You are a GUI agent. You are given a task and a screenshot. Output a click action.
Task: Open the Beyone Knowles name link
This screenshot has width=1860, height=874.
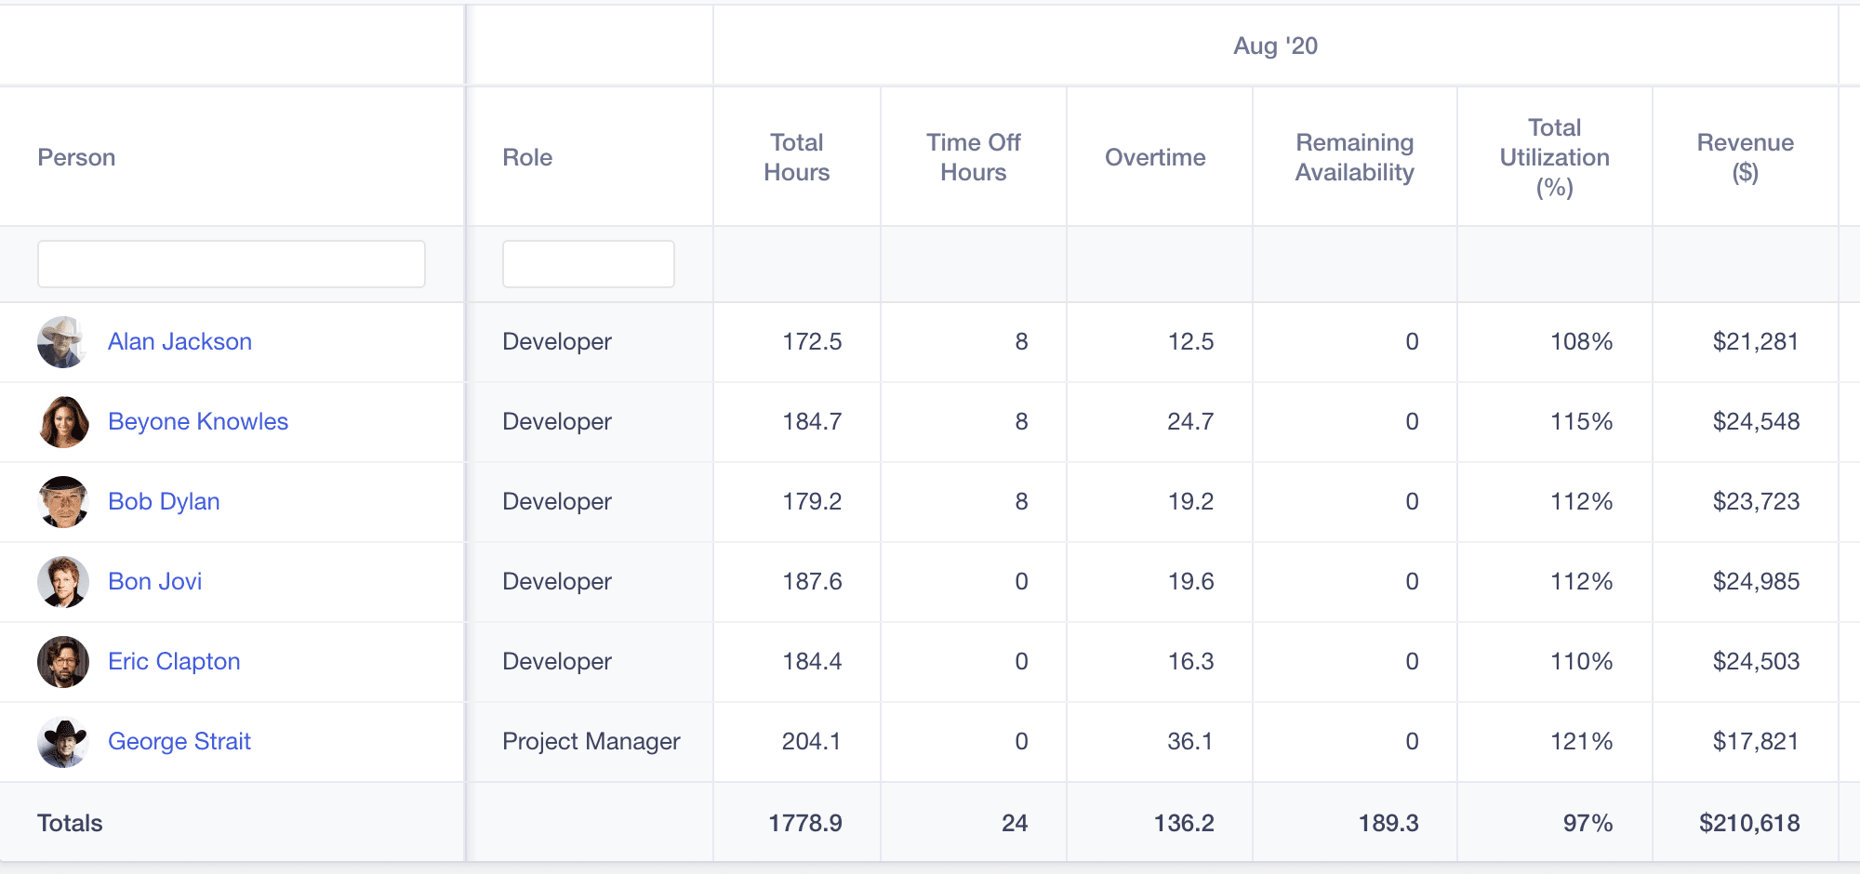click(x=197, y=422)
